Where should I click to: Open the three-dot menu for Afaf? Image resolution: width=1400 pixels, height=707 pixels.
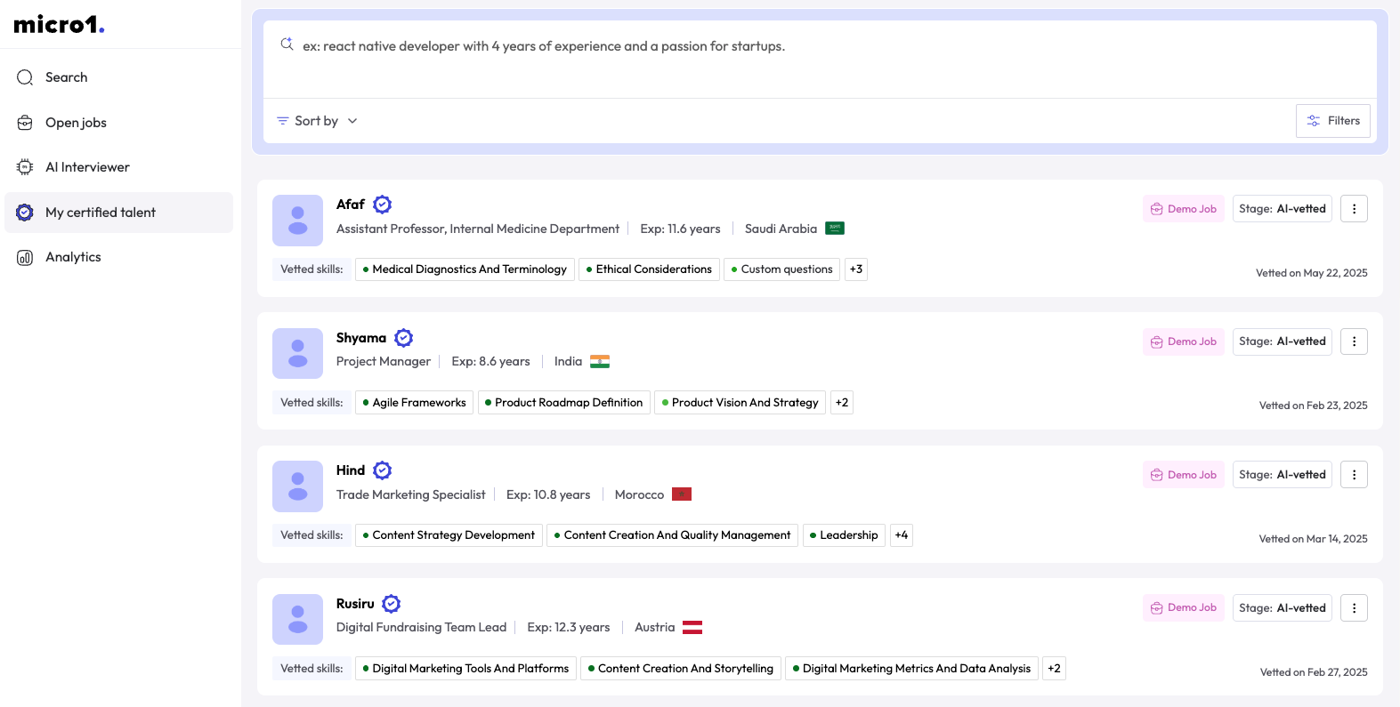coord(1354,209)
